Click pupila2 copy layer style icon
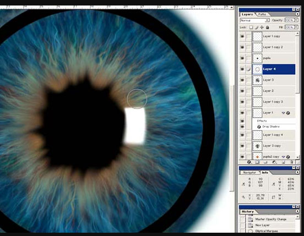Screen dimensions: 304x236 [x=288, y=157]
